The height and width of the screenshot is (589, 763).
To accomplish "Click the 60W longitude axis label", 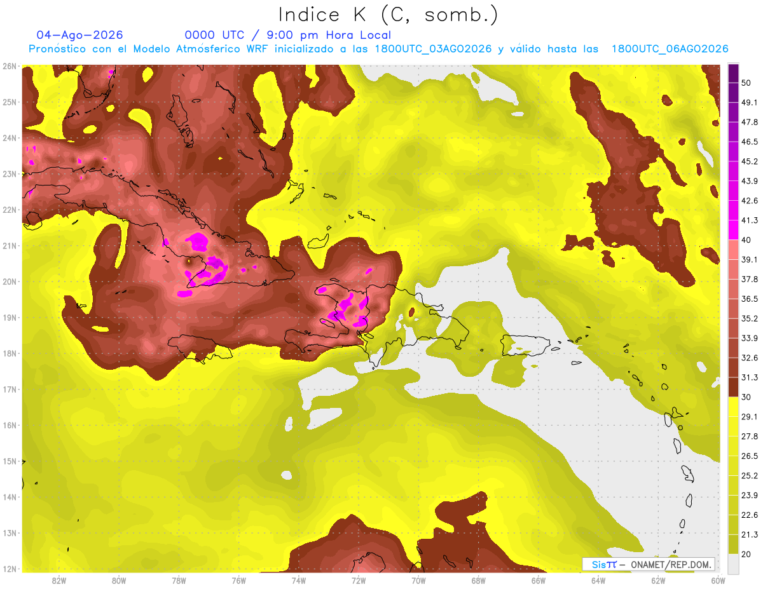I will coord(717,581).
